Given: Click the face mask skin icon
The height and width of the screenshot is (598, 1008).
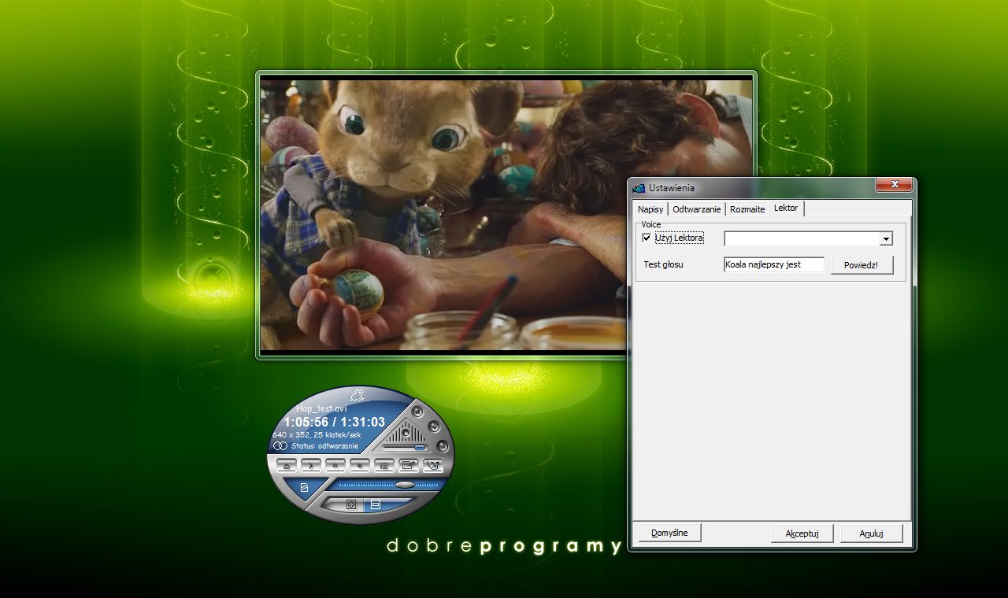Looking at the screenshot, I should coord(433,466).
